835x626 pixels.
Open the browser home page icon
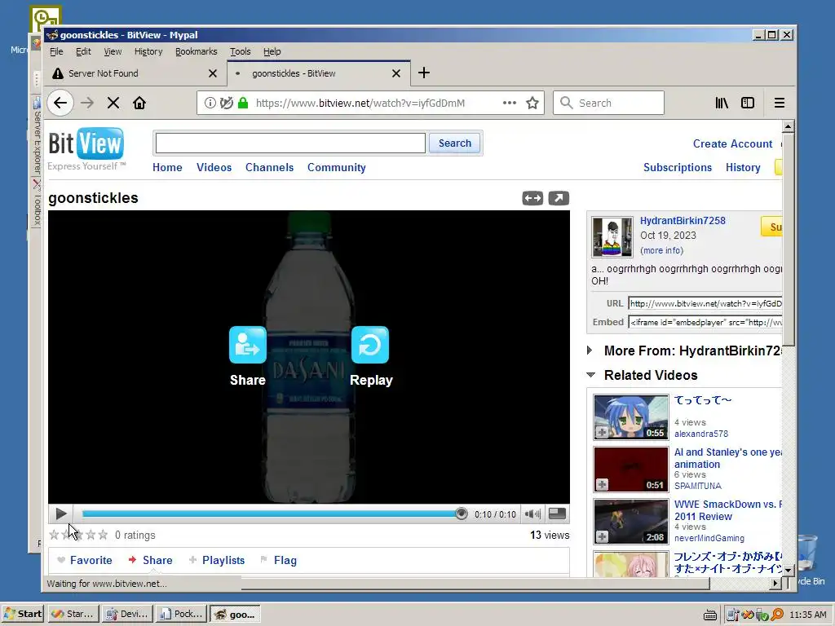click(139, 103)
